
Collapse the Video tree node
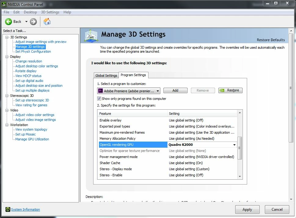7,110
